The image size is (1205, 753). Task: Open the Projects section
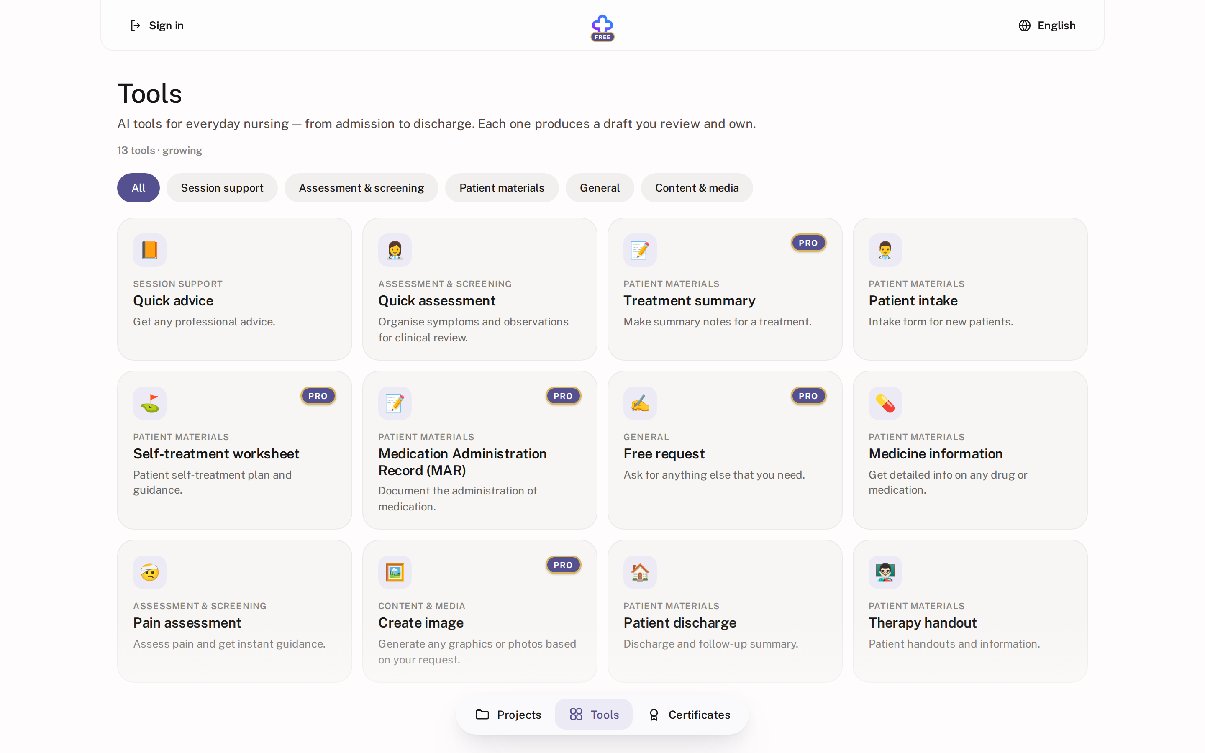pyautogui.click(x=508, y=715)
